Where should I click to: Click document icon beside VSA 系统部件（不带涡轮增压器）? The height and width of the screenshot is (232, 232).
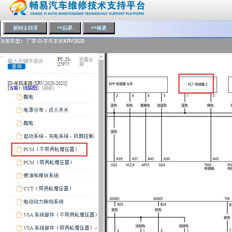(19, 215)
